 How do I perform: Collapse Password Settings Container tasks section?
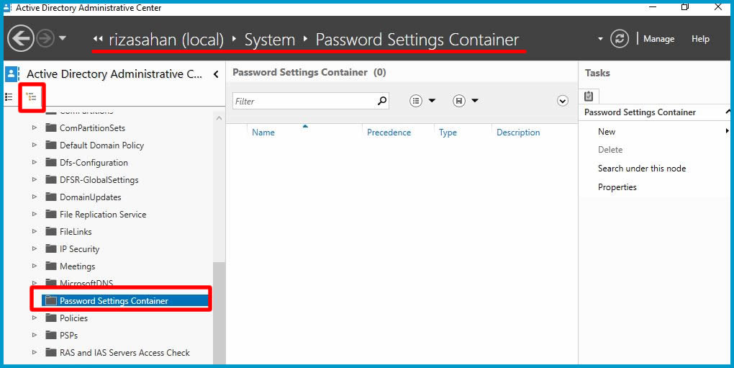coord(728,112)
